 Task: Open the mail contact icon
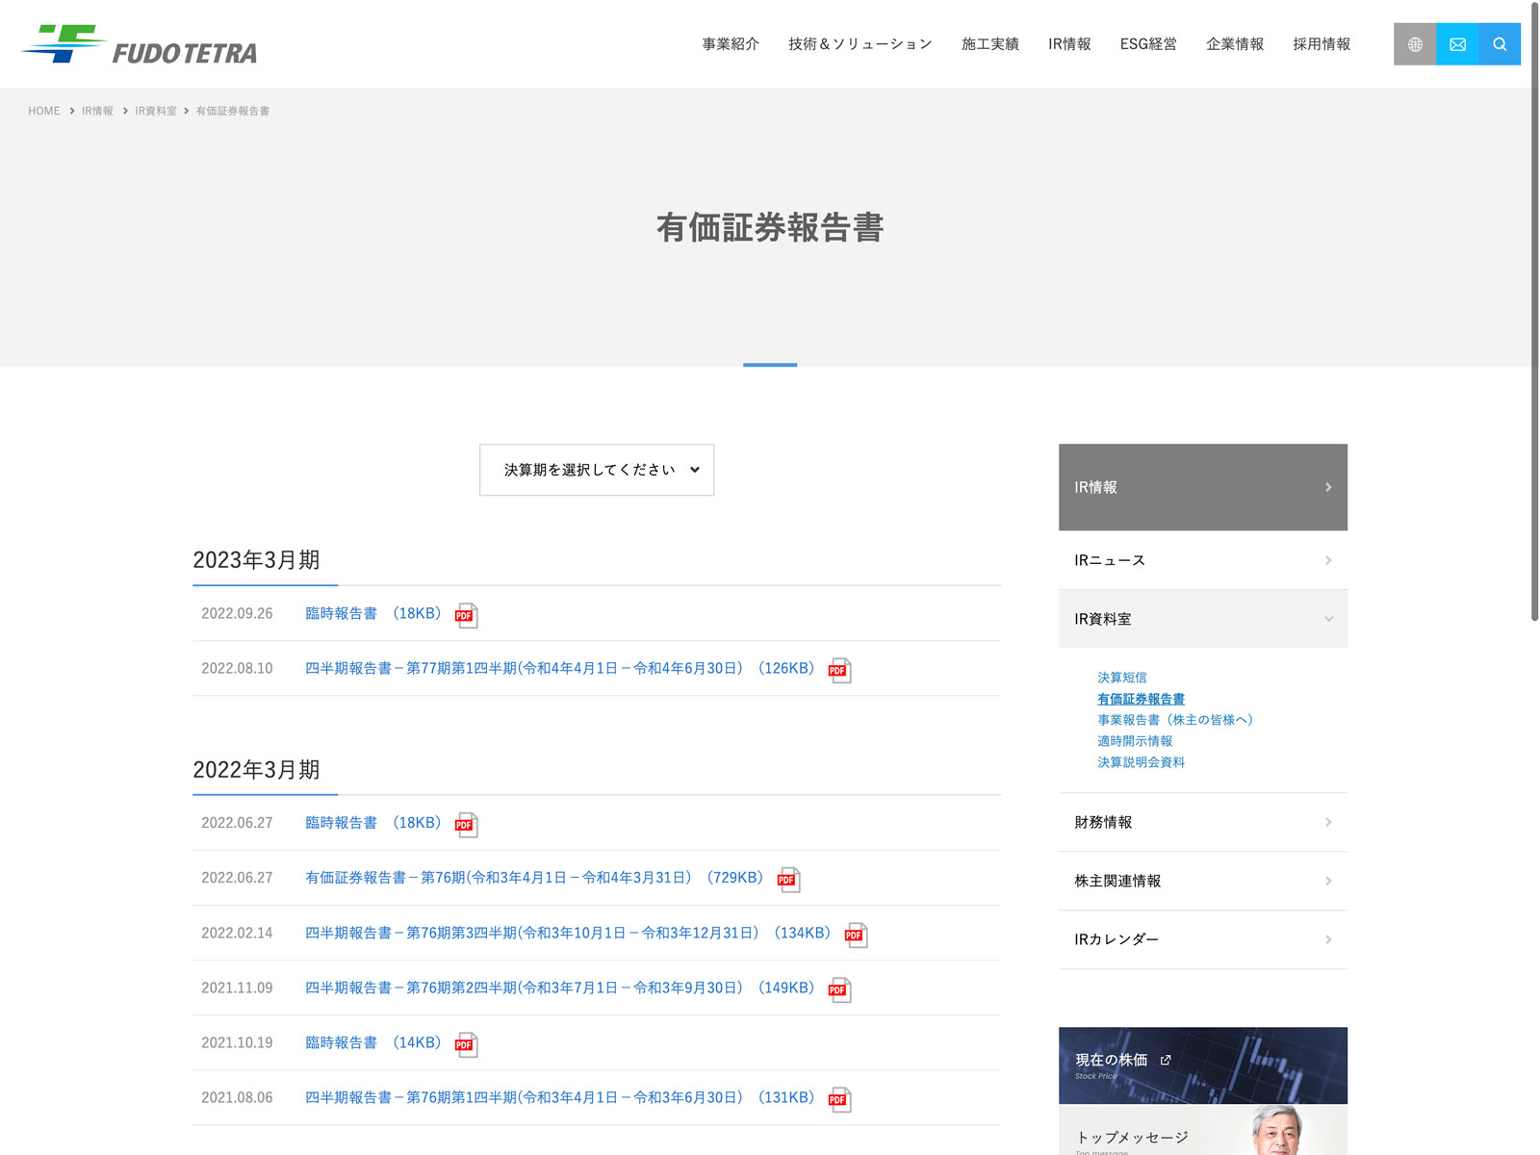(x=1457, y=44)
